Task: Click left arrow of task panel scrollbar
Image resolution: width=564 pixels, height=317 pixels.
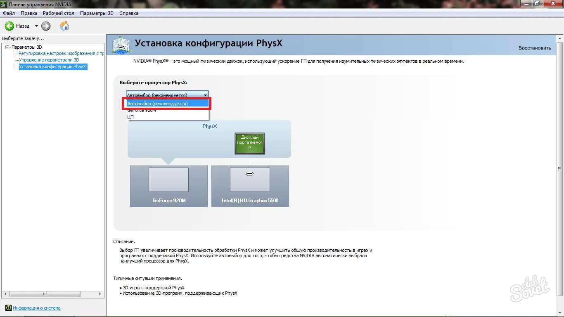Action: click(5, 294)
